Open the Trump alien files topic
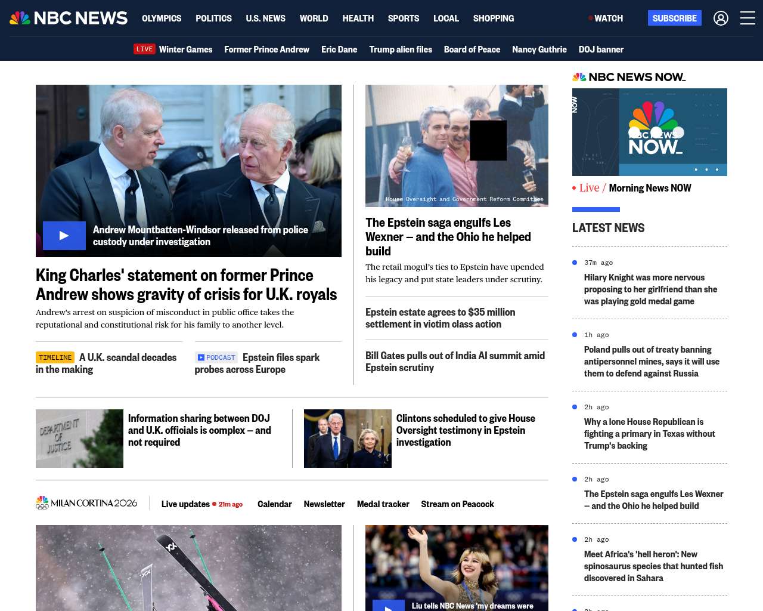 click(x=400, y=50)
